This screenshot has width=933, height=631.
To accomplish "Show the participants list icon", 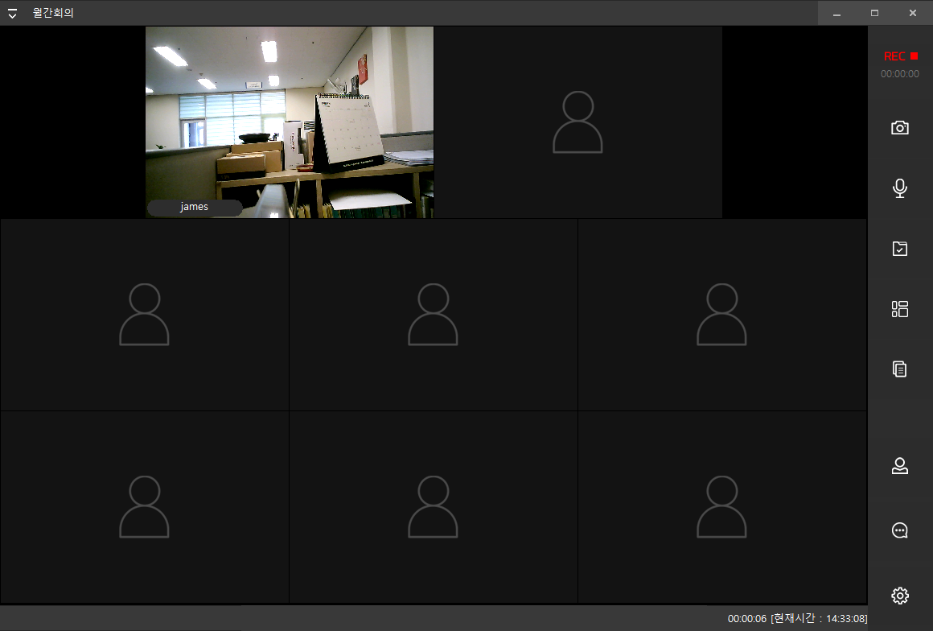I will (900, 465).
